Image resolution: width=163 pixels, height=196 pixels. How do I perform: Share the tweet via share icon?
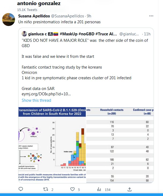129,189
